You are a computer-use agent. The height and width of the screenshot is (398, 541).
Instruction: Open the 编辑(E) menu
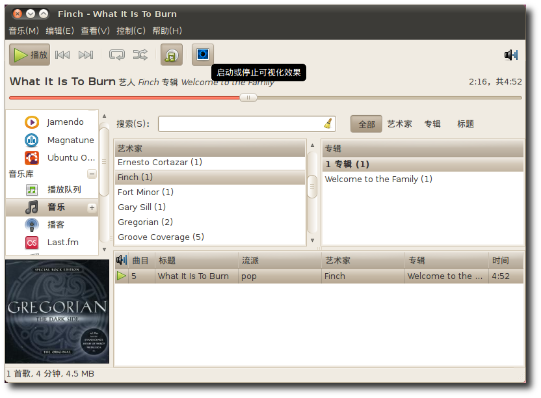pos(60,31)
